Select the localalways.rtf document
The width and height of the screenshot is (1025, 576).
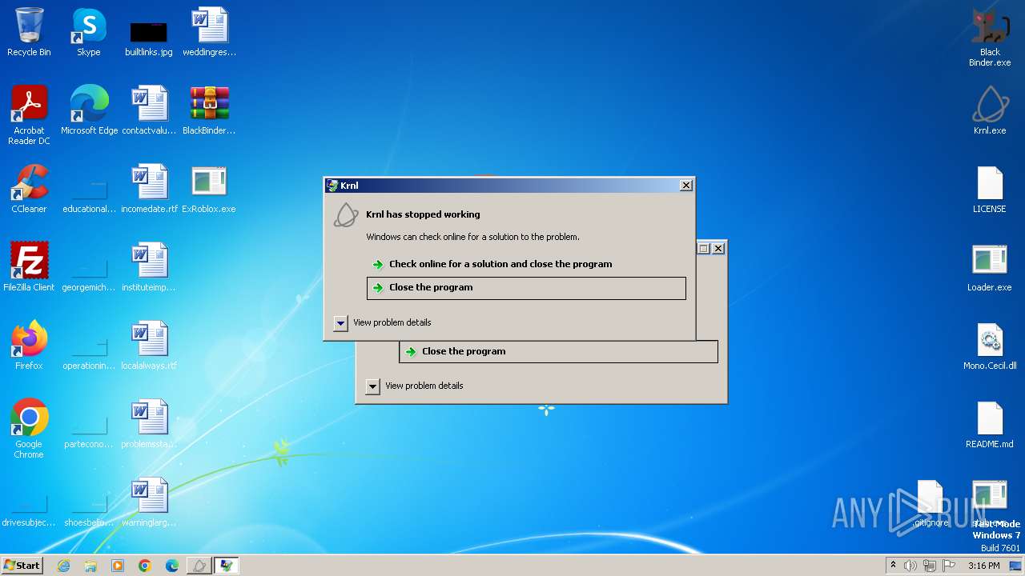click(x=149, y=346)
